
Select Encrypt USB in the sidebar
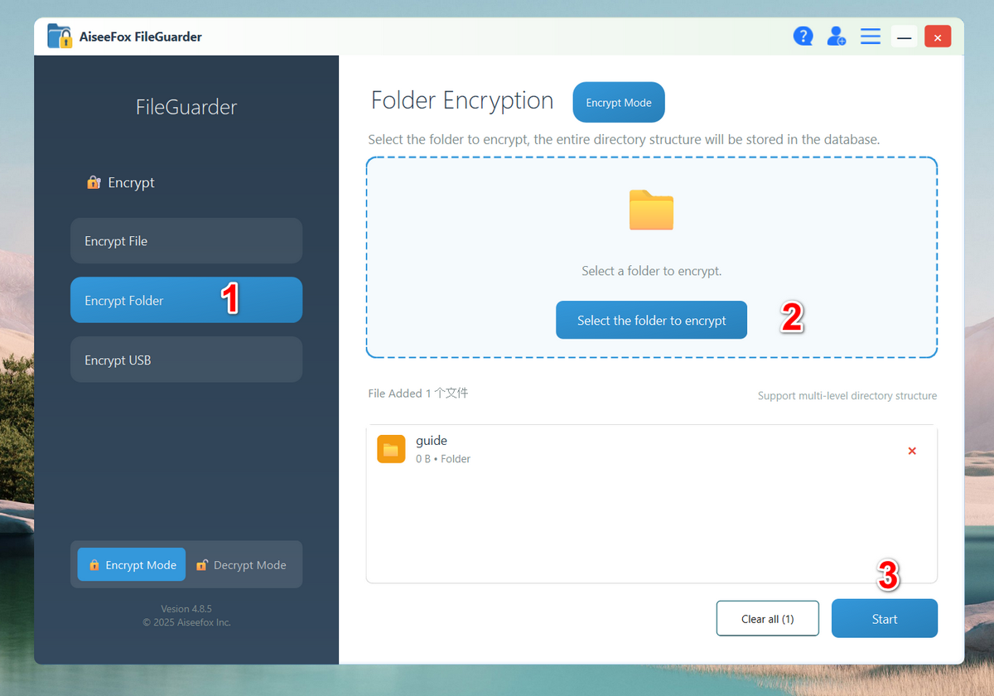(186, 359)
